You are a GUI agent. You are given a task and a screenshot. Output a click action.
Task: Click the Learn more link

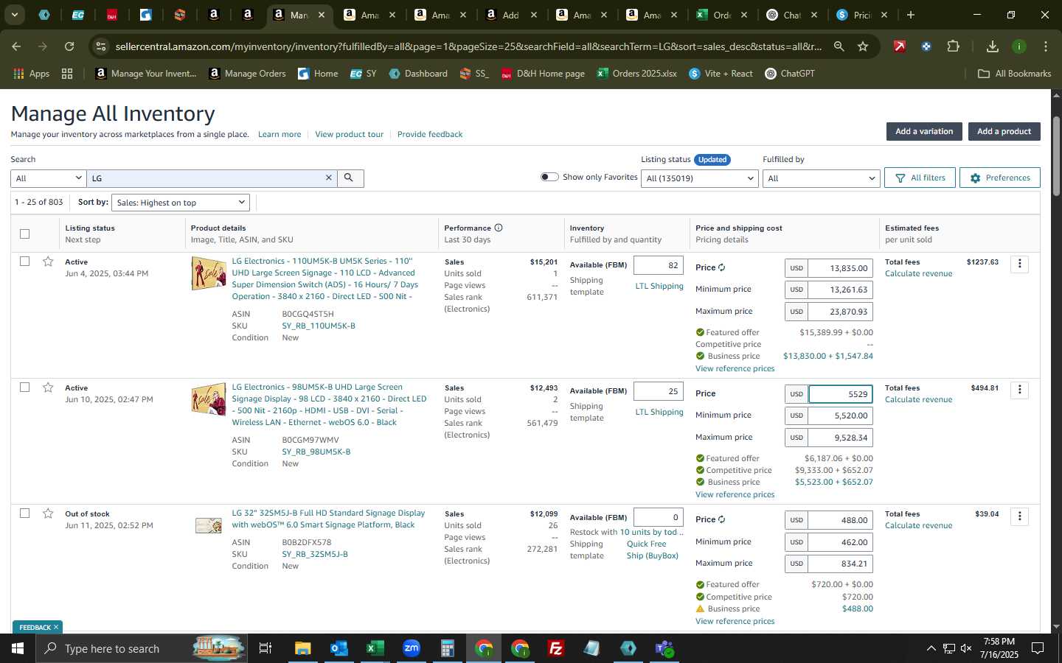pyautogui.click(x=280, y=134)
